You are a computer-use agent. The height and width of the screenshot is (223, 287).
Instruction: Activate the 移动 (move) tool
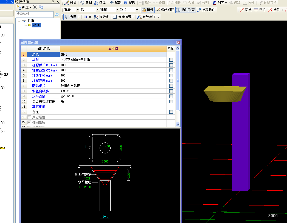[x=116, y=3]
